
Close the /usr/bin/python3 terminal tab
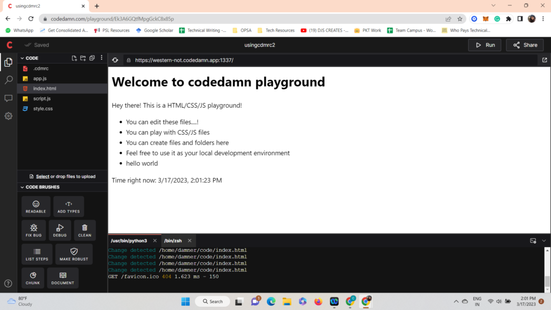coord(154,241)
